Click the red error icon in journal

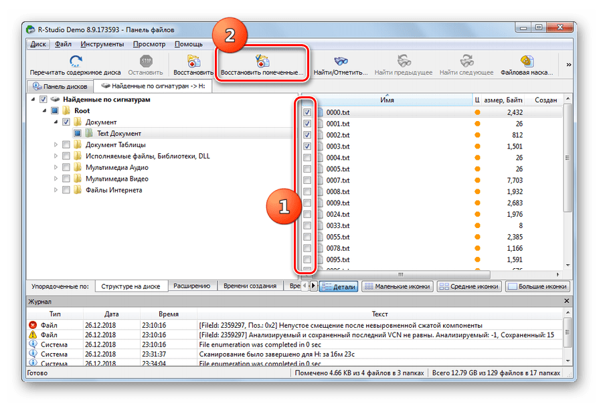tap(33, 325)
